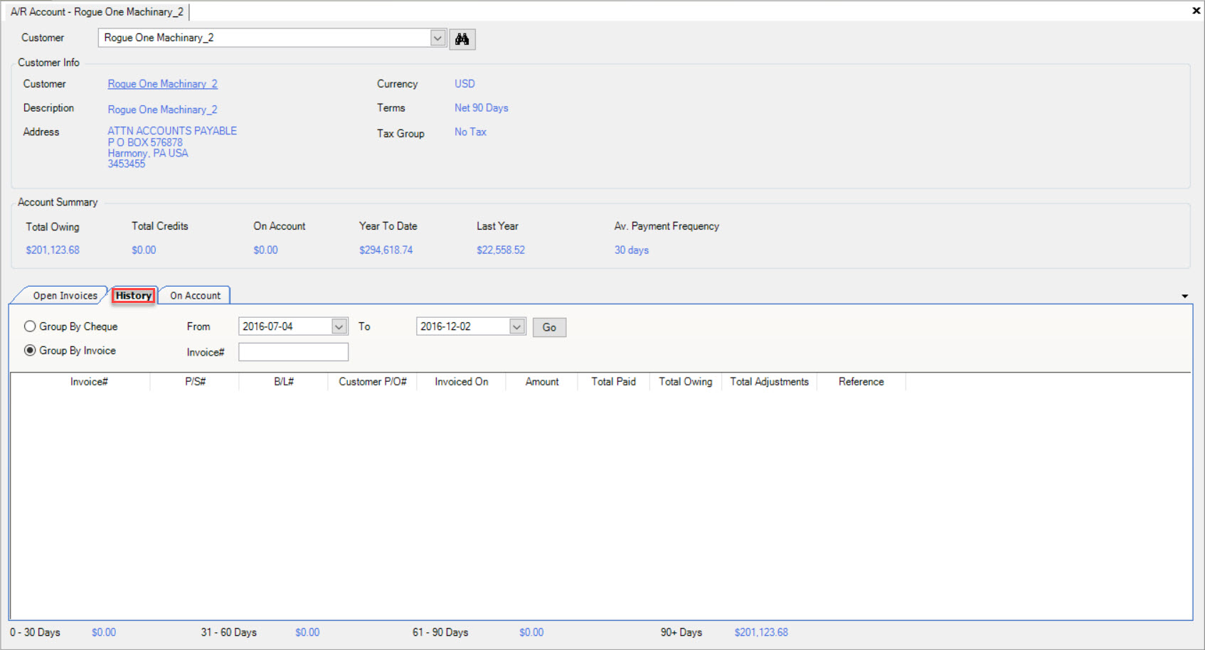
Task: Click the Description value Rogue One Machinary_2
Action: [x=162, y=110]
